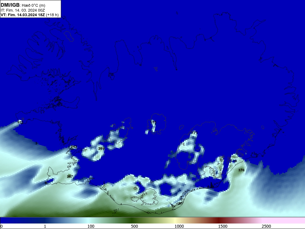Image resolution: width=305 pixels, height=229 pixels.
Task: Click the '1500' legend scale label
Action: 223,226
